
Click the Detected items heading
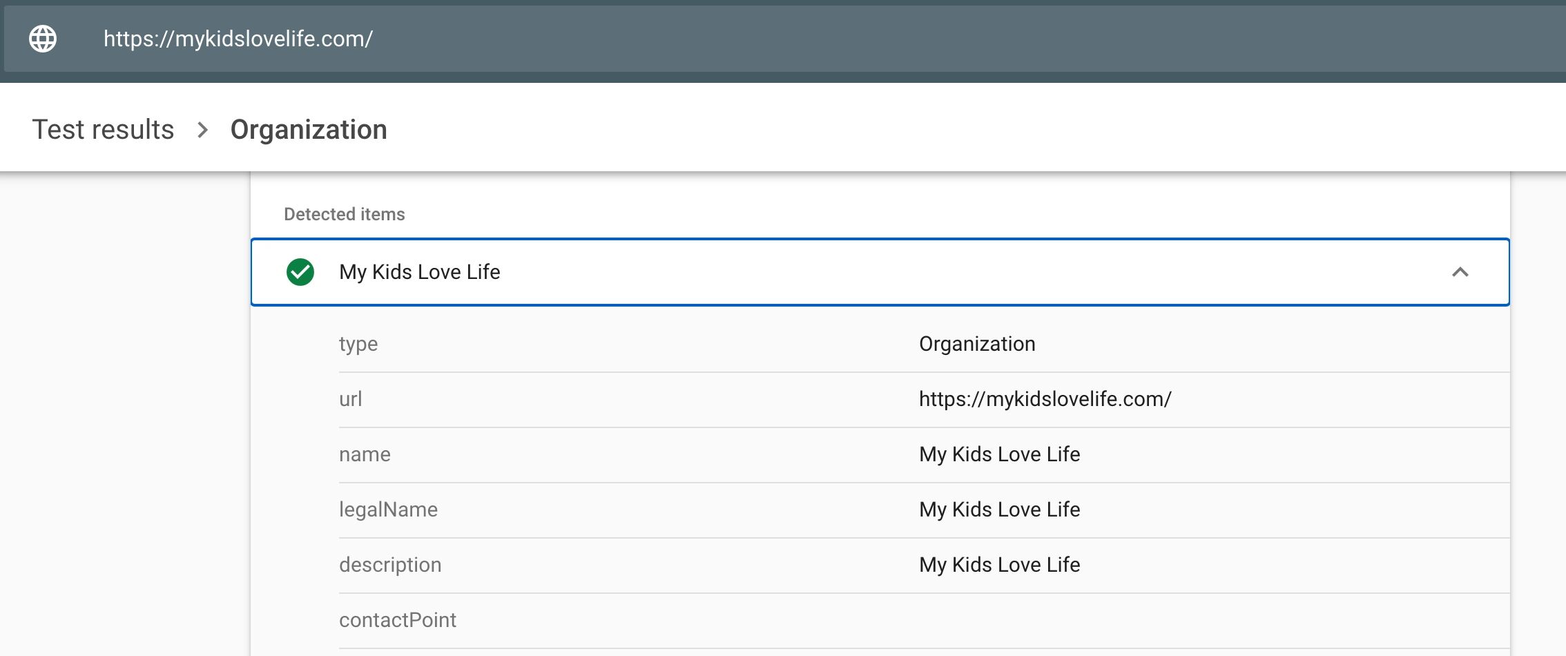(x=344, y=214)
